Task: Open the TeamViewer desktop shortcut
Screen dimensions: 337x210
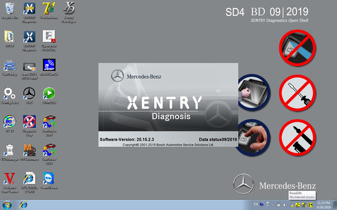Action: tap(49, 178)
